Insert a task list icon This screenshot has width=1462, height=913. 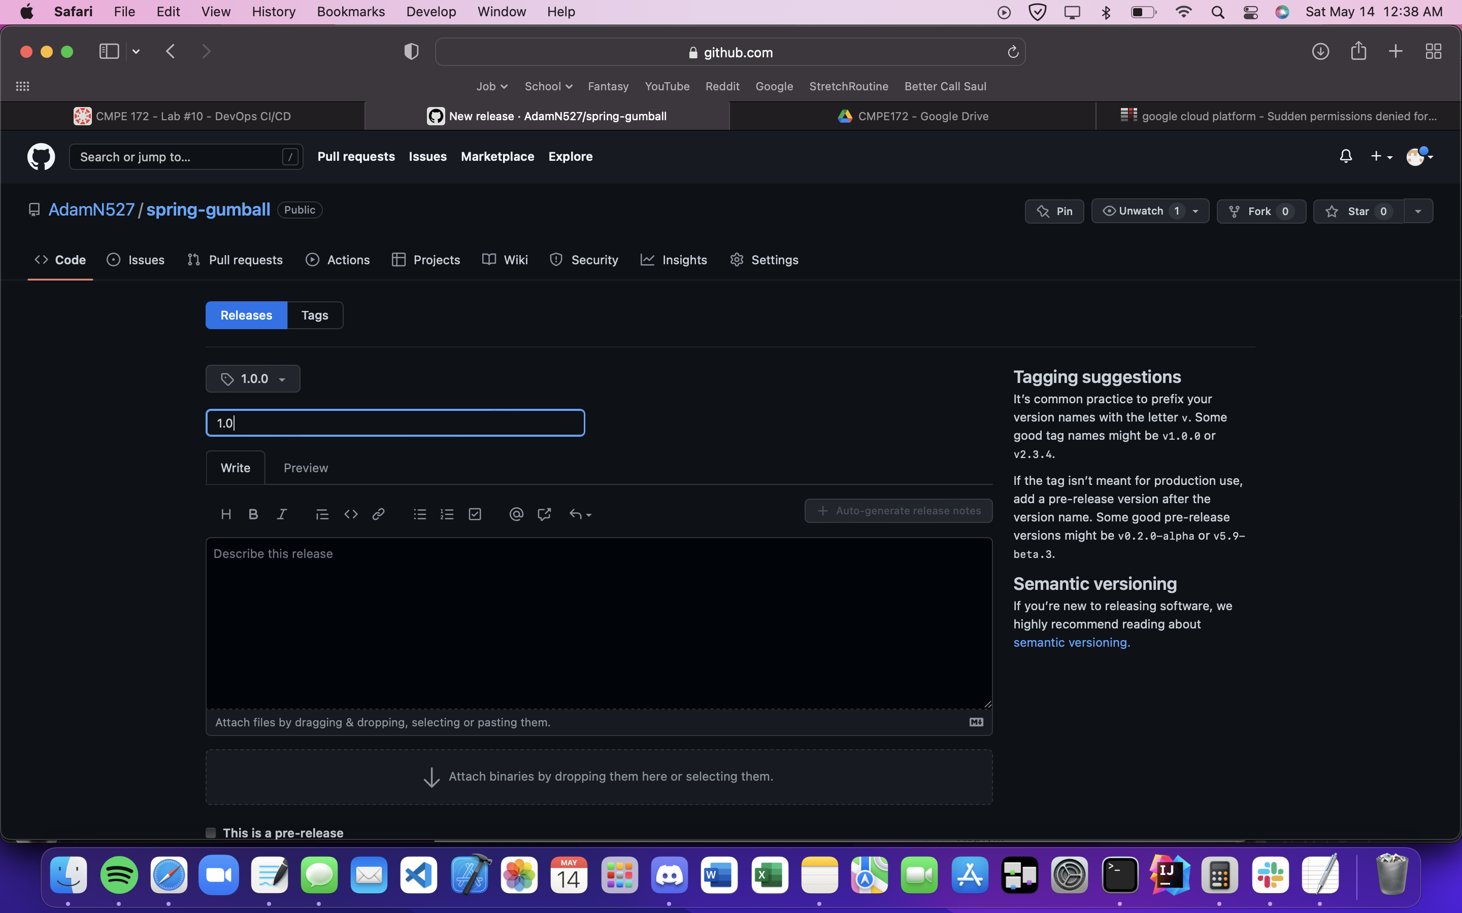(475, 514)
